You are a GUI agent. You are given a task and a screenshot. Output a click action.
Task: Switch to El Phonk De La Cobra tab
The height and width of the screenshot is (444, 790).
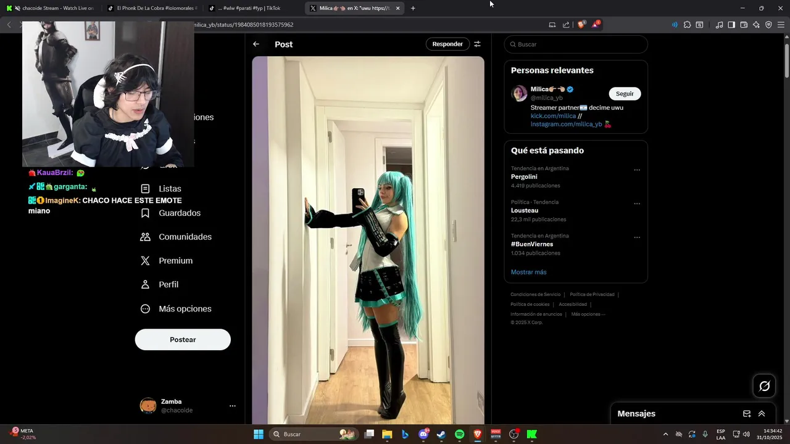pos(151,8)
